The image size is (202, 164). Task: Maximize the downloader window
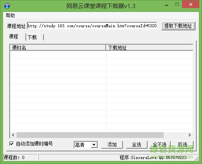pyautogui.click(x=177, y=5)
